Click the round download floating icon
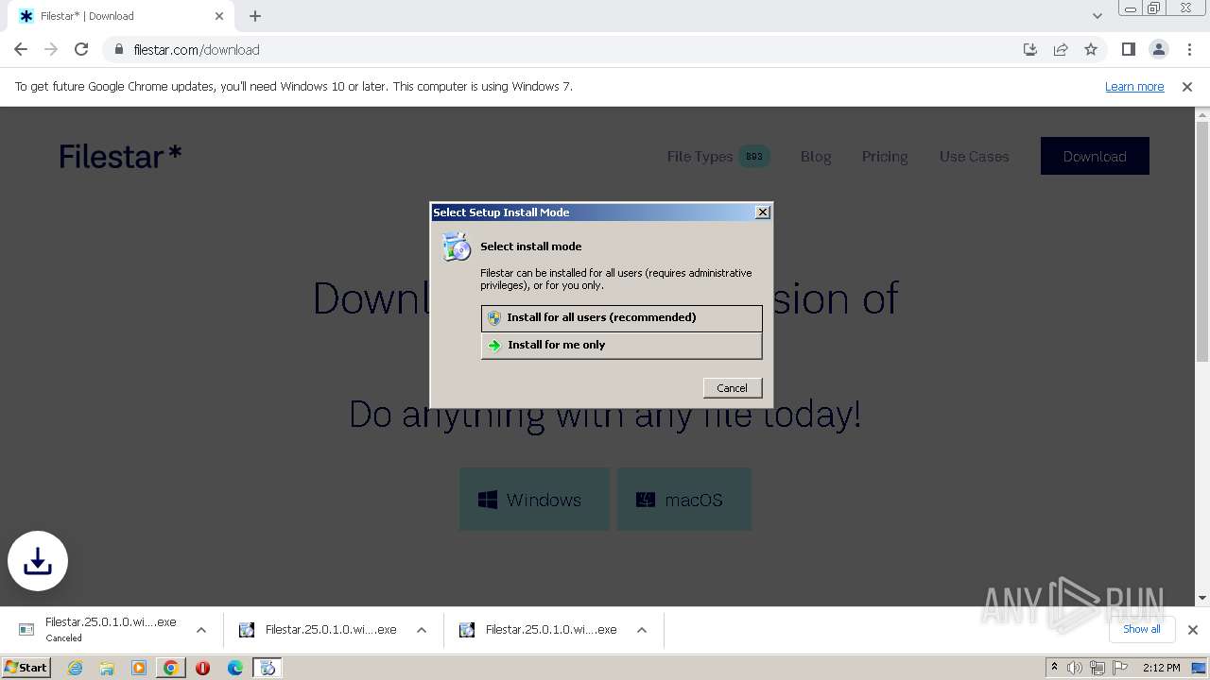Screen dimensions: 1210x680 coord(38,561)
